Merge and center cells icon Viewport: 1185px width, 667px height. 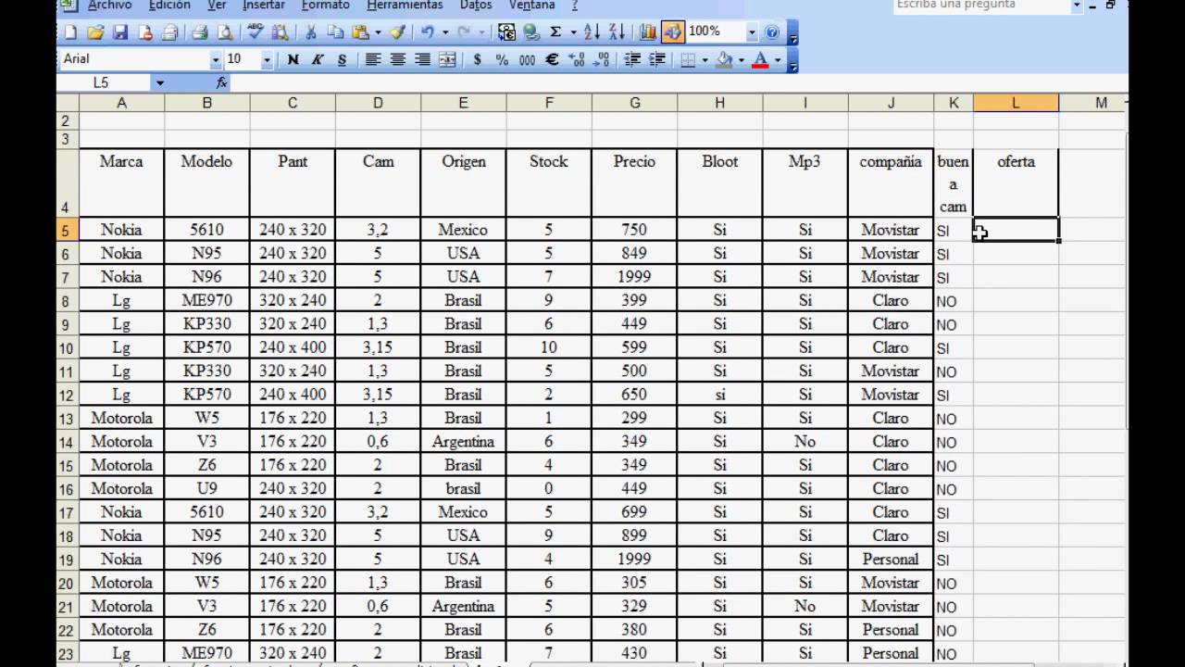point(447,59)
